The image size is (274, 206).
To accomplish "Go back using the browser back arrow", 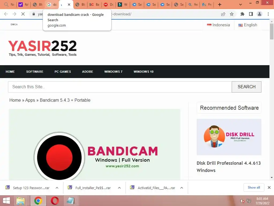I will (x=6, y=14).
